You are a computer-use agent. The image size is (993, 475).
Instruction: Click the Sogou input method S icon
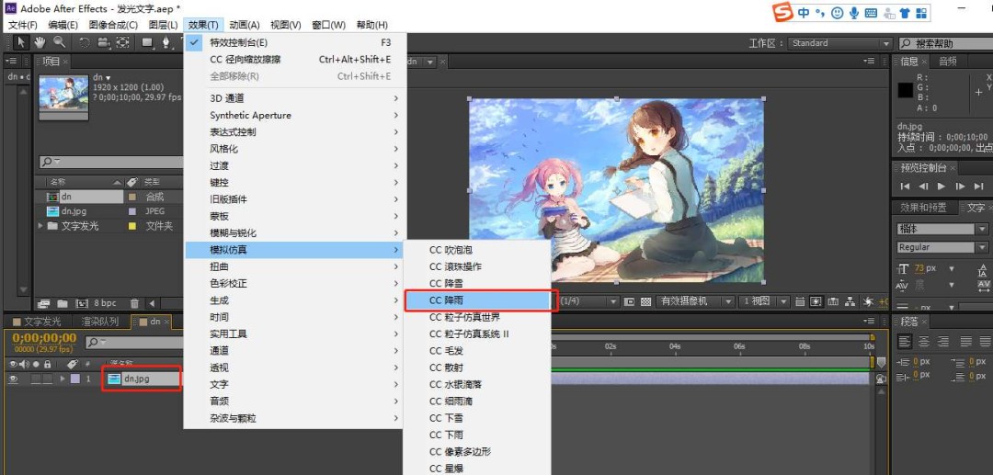(x=784, y=13)
